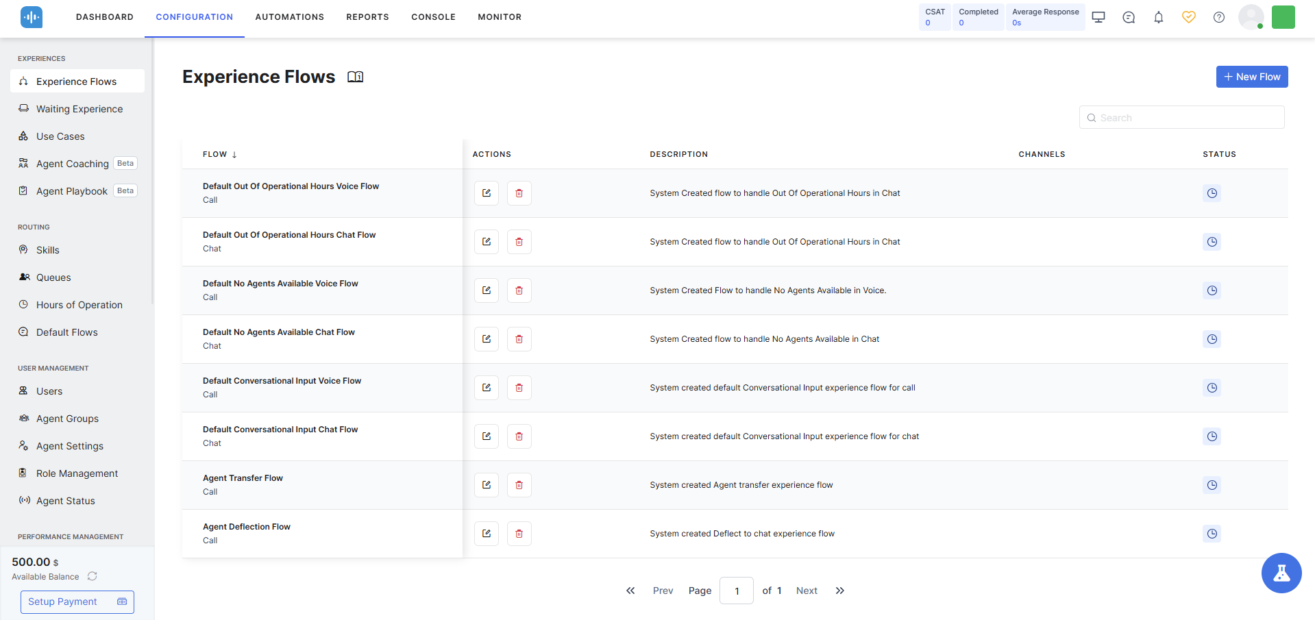Open the Automations tab

tap(290, 17)
